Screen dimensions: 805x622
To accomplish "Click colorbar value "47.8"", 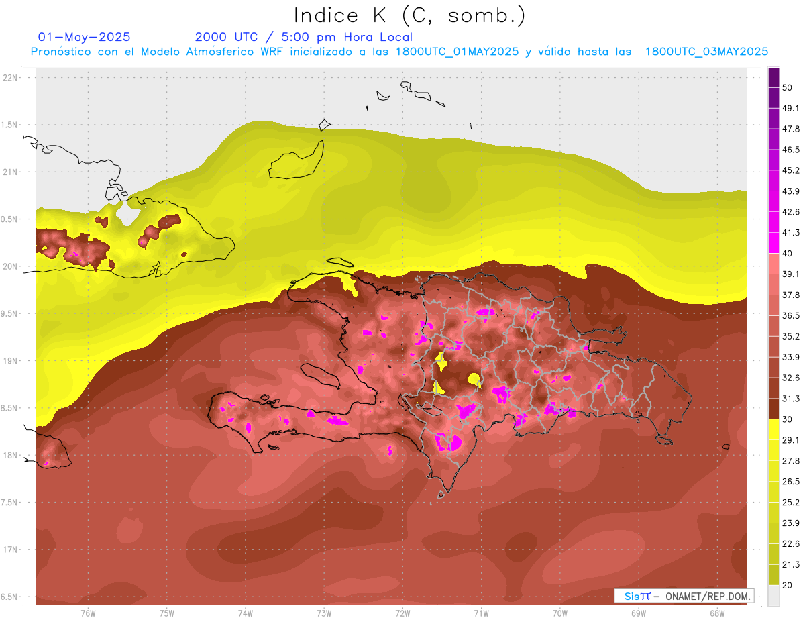I will click(790, 129).
